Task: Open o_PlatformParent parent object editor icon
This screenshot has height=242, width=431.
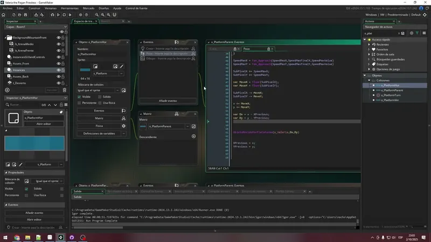Action: [x=194, y=126]
